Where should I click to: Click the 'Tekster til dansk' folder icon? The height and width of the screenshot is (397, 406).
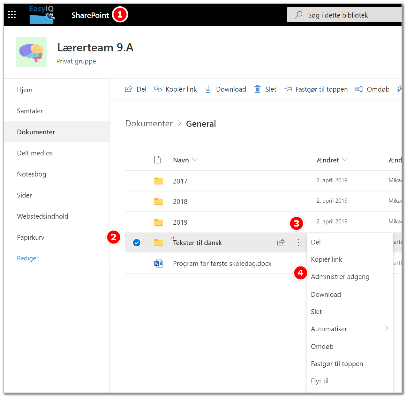coord(159,243)
